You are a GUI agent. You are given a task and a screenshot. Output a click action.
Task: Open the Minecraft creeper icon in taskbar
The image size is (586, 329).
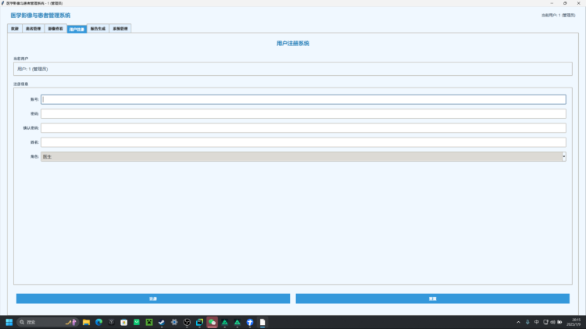tap(148, 322)
